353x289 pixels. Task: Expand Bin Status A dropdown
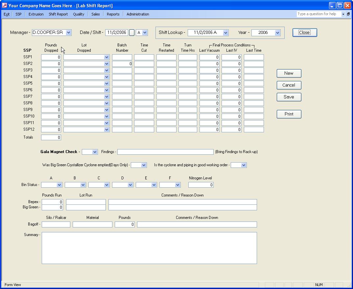[59, 185]
